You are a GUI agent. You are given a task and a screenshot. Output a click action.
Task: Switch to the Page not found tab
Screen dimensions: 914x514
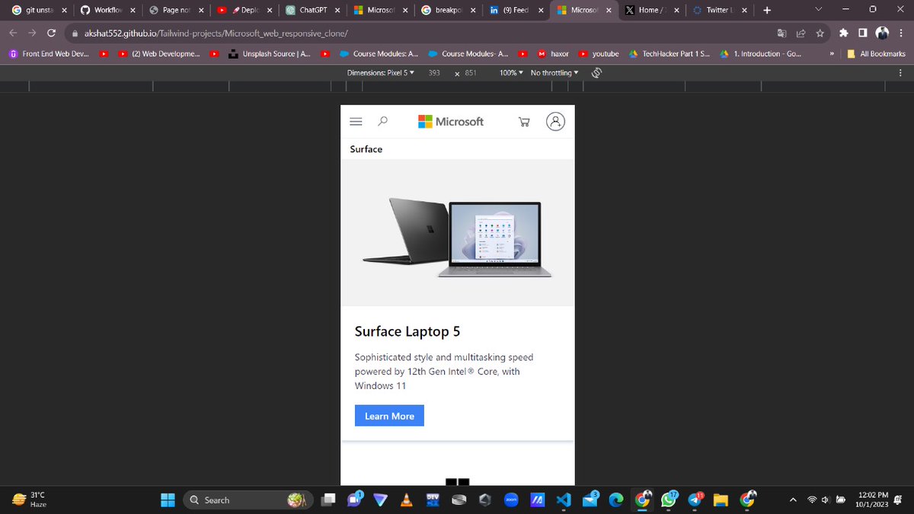point(176,11)
